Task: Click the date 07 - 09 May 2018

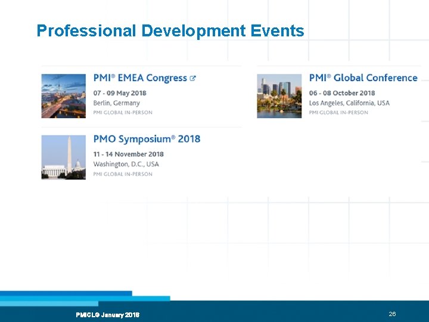Action: [x=120, y=93]
